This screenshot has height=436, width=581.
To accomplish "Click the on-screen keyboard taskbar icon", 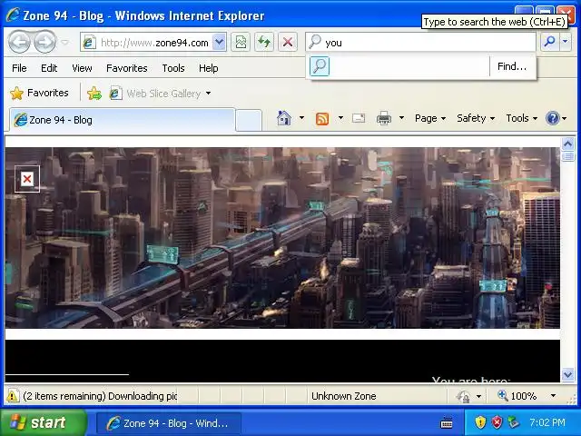I will (x=446, y=422).
